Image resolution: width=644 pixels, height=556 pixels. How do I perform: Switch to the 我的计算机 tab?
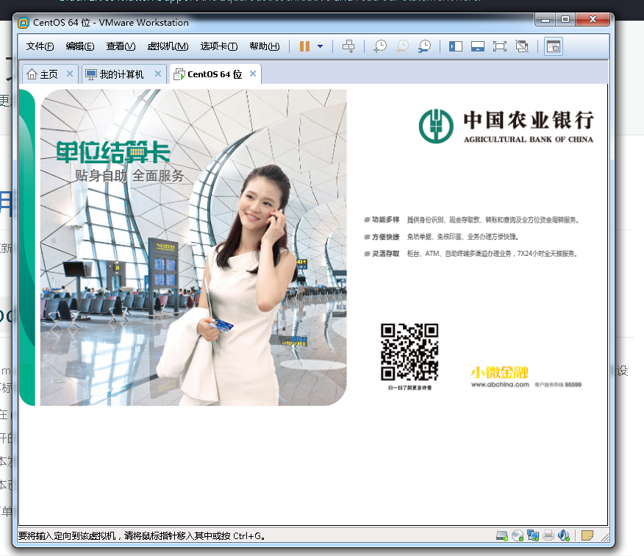[x=119, y=74]
